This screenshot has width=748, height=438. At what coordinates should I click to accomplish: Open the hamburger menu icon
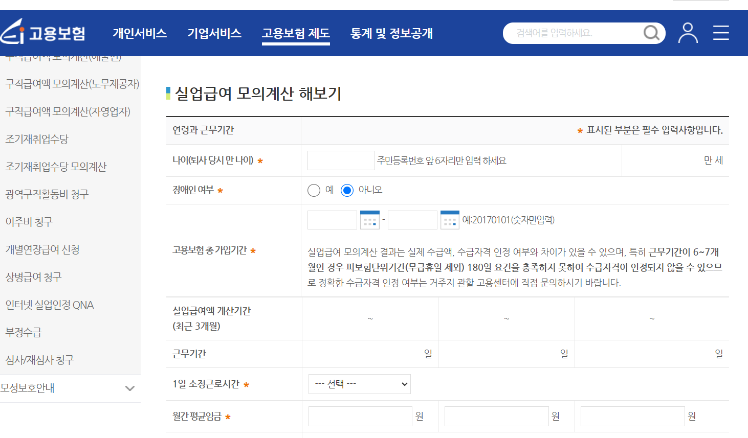721,33
